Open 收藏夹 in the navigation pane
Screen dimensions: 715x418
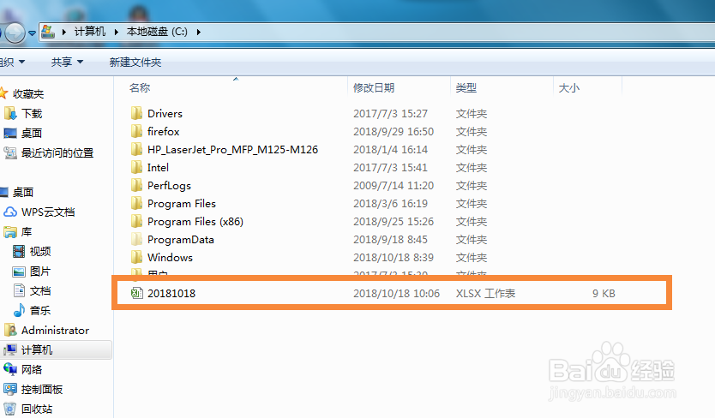pos(28,94)
